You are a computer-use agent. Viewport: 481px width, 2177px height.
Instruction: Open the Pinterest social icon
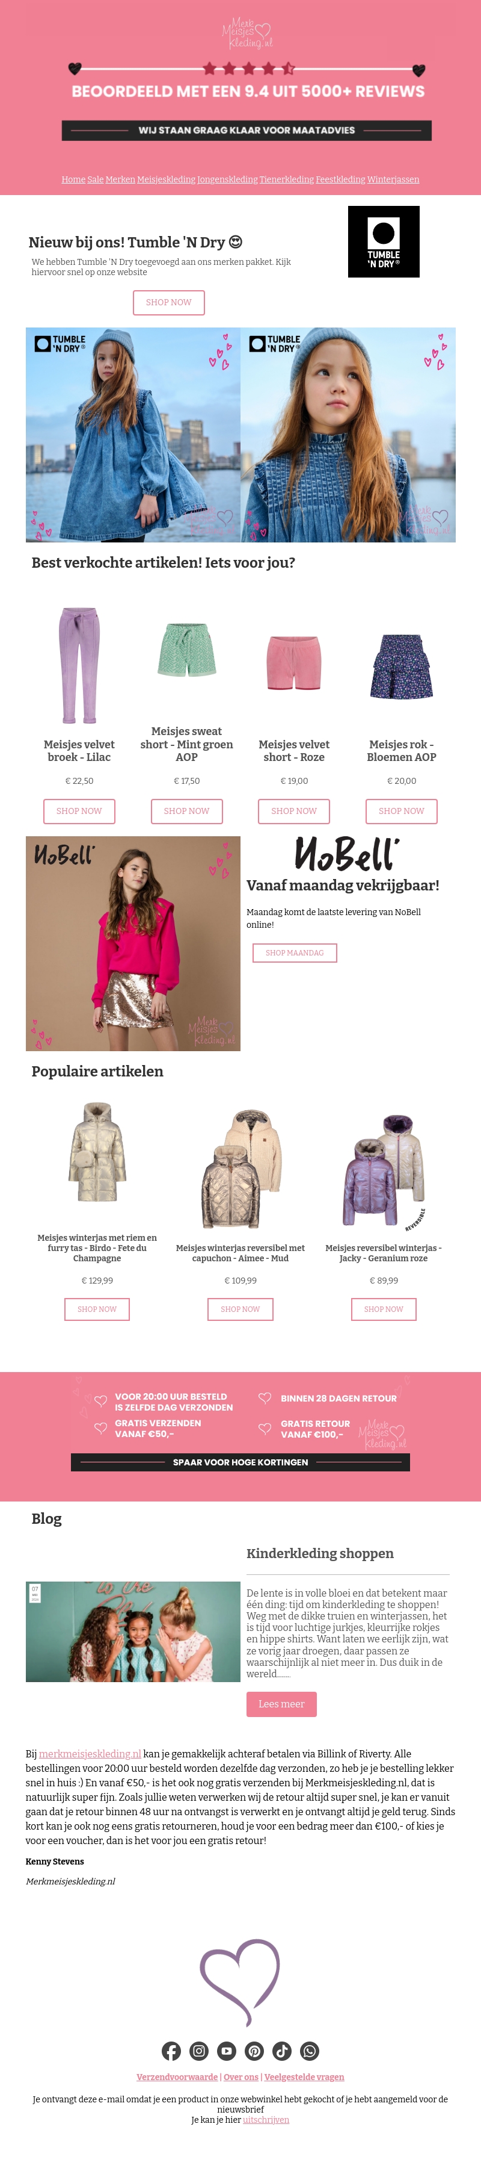tap(255, 2050)
